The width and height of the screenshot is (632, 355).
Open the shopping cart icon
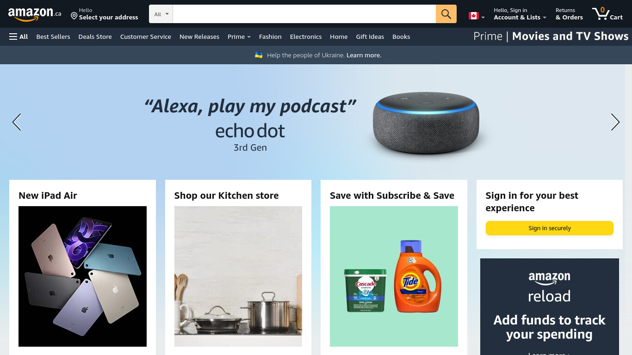pos(607,14)
